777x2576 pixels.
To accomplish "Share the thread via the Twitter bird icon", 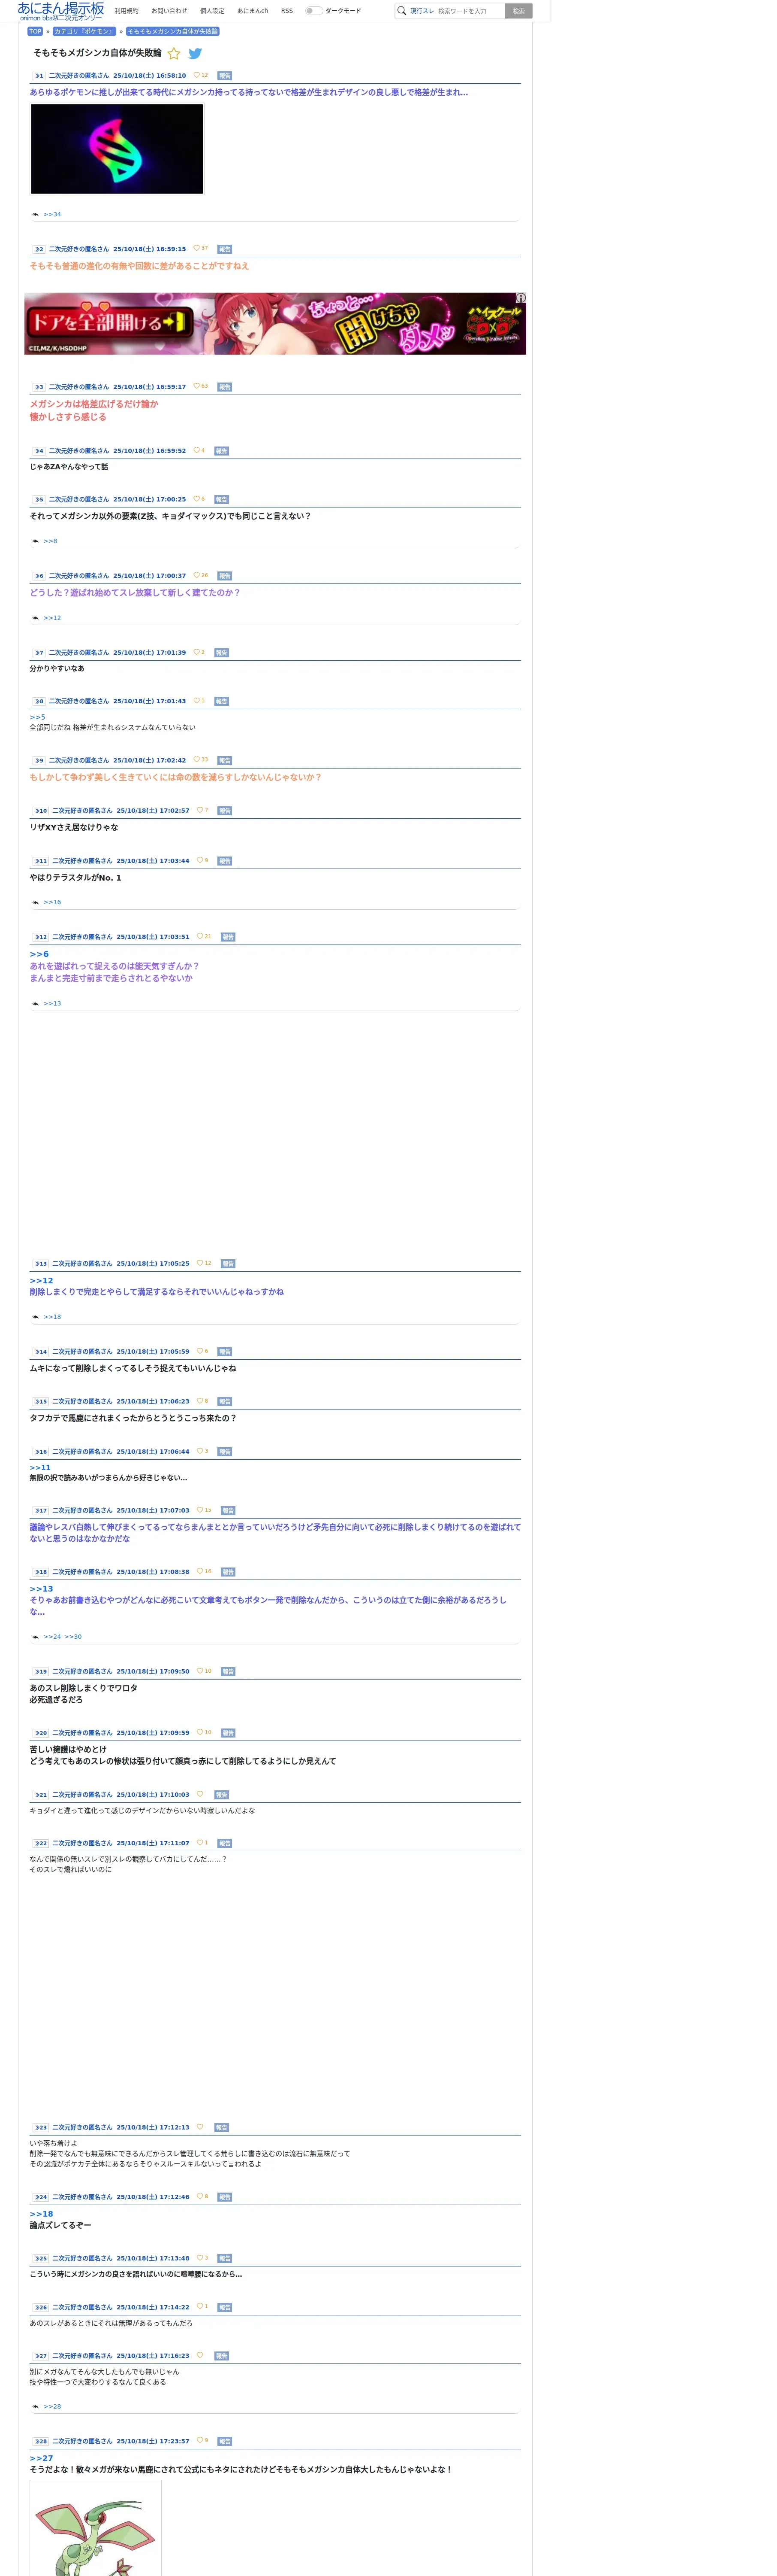I will coord(196,54).
